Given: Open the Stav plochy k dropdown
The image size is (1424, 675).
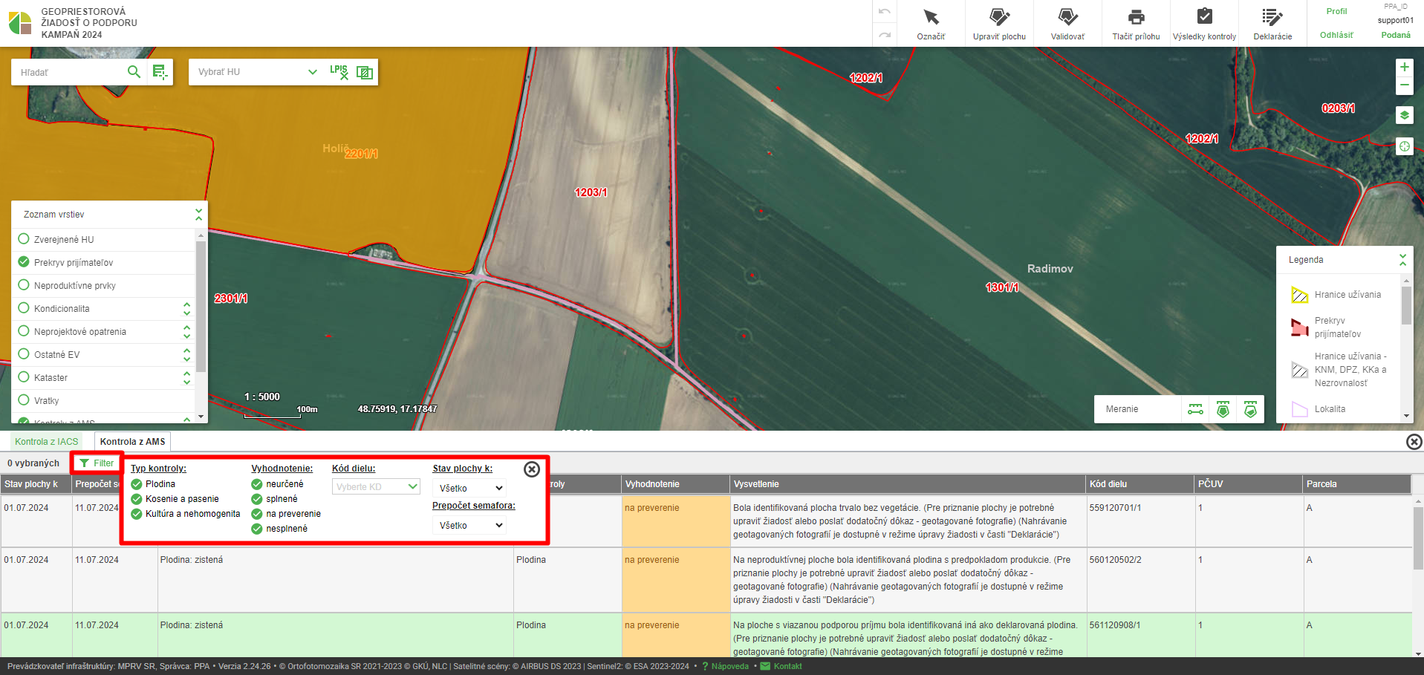Looking at the screenshot, I should pyautogui.click(x=469, y=488).
